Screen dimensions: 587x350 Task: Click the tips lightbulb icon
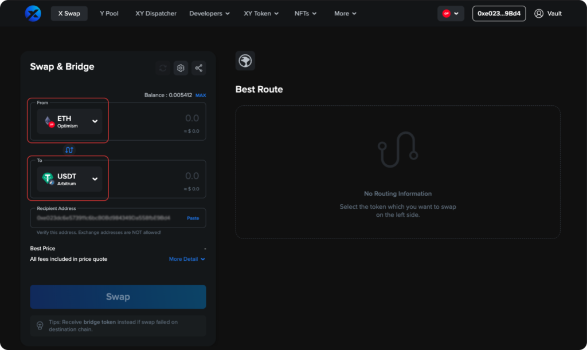(x=40, y=326)
